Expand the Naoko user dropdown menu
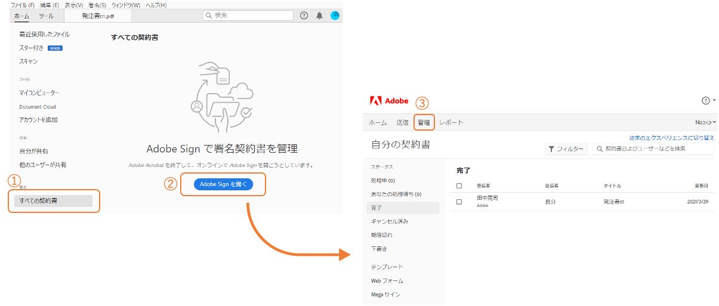The width and height of the screenshot is (719, 306). click(705, 122)
